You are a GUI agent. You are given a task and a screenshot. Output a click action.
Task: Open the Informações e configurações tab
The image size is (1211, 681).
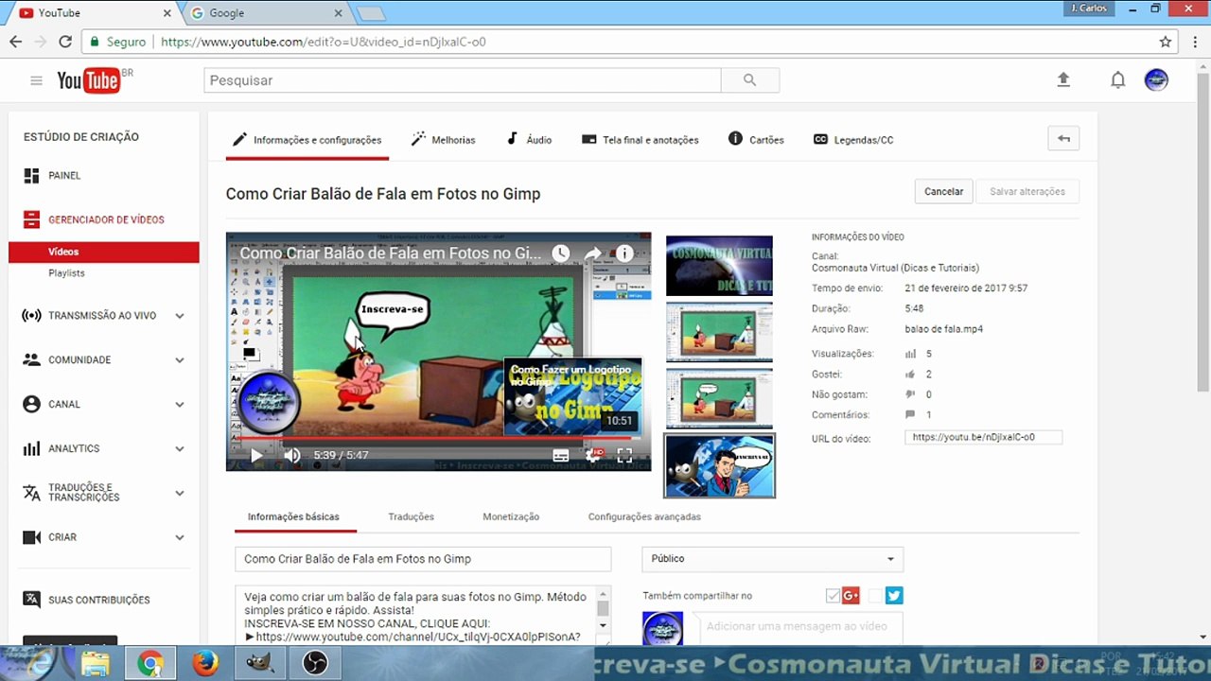tap(307, 140)
